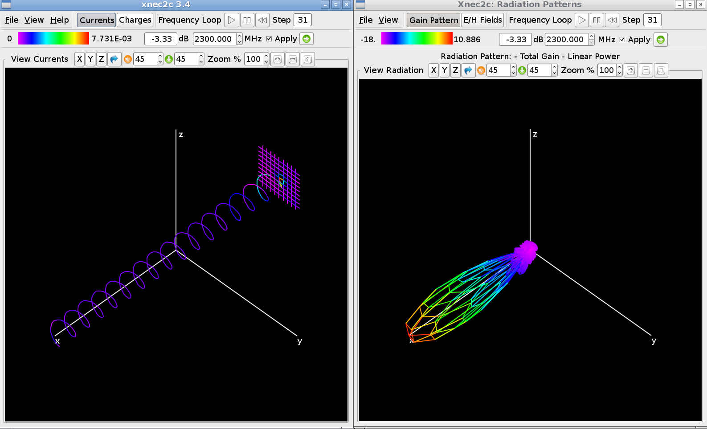Viewport: 707px width, 429px height.
Task: Start frequency loop in Radiation Patterns window
Action: pyautogui.click(x=581, y=20)
